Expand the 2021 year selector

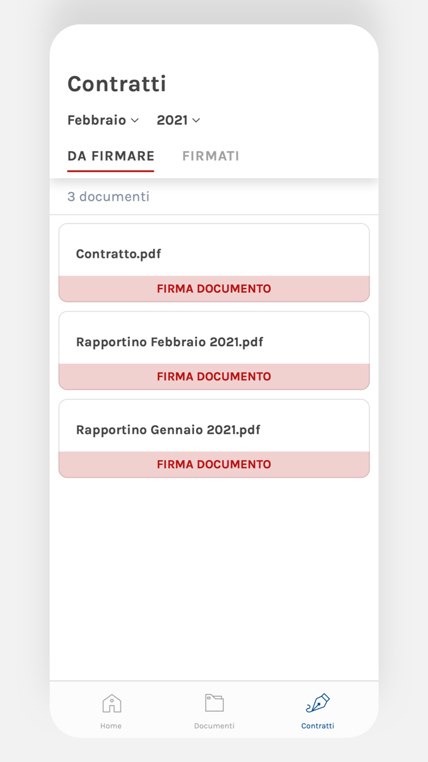[178, 120]
